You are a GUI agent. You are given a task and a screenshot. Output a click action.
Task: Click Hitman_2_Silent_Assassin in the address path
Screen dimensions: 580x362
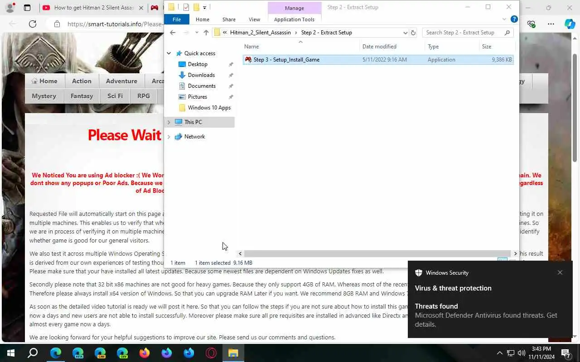click(x=261, y=33)
